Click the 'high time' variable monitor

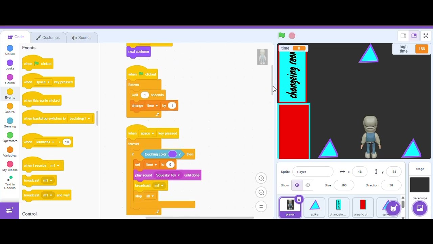click(411, 49)
